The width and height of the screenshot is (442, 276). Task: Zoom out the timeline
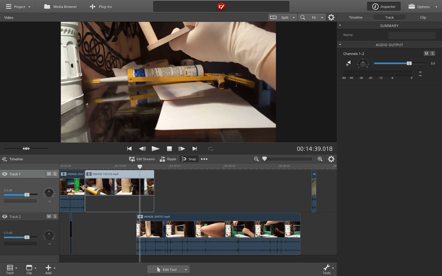coord(256,159)
